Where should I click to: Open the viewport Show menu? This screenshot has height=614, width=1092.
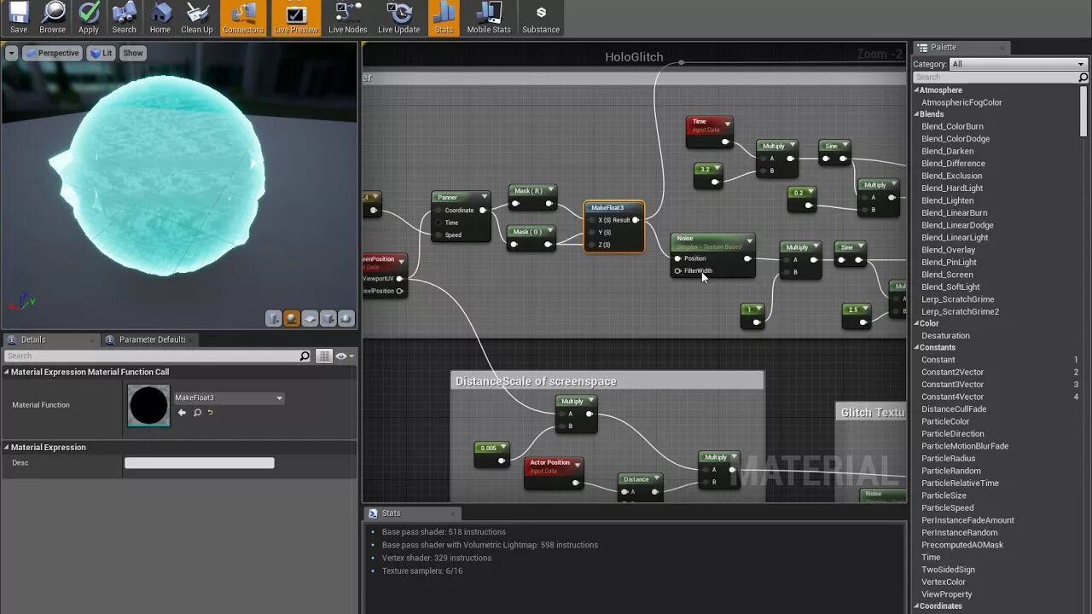[133, 53]
